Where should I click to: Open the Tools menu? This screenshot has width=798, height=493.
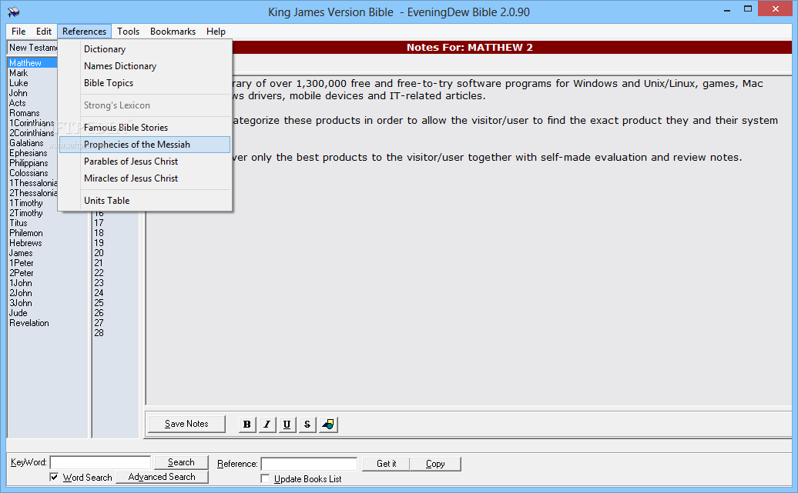[128, 32]
